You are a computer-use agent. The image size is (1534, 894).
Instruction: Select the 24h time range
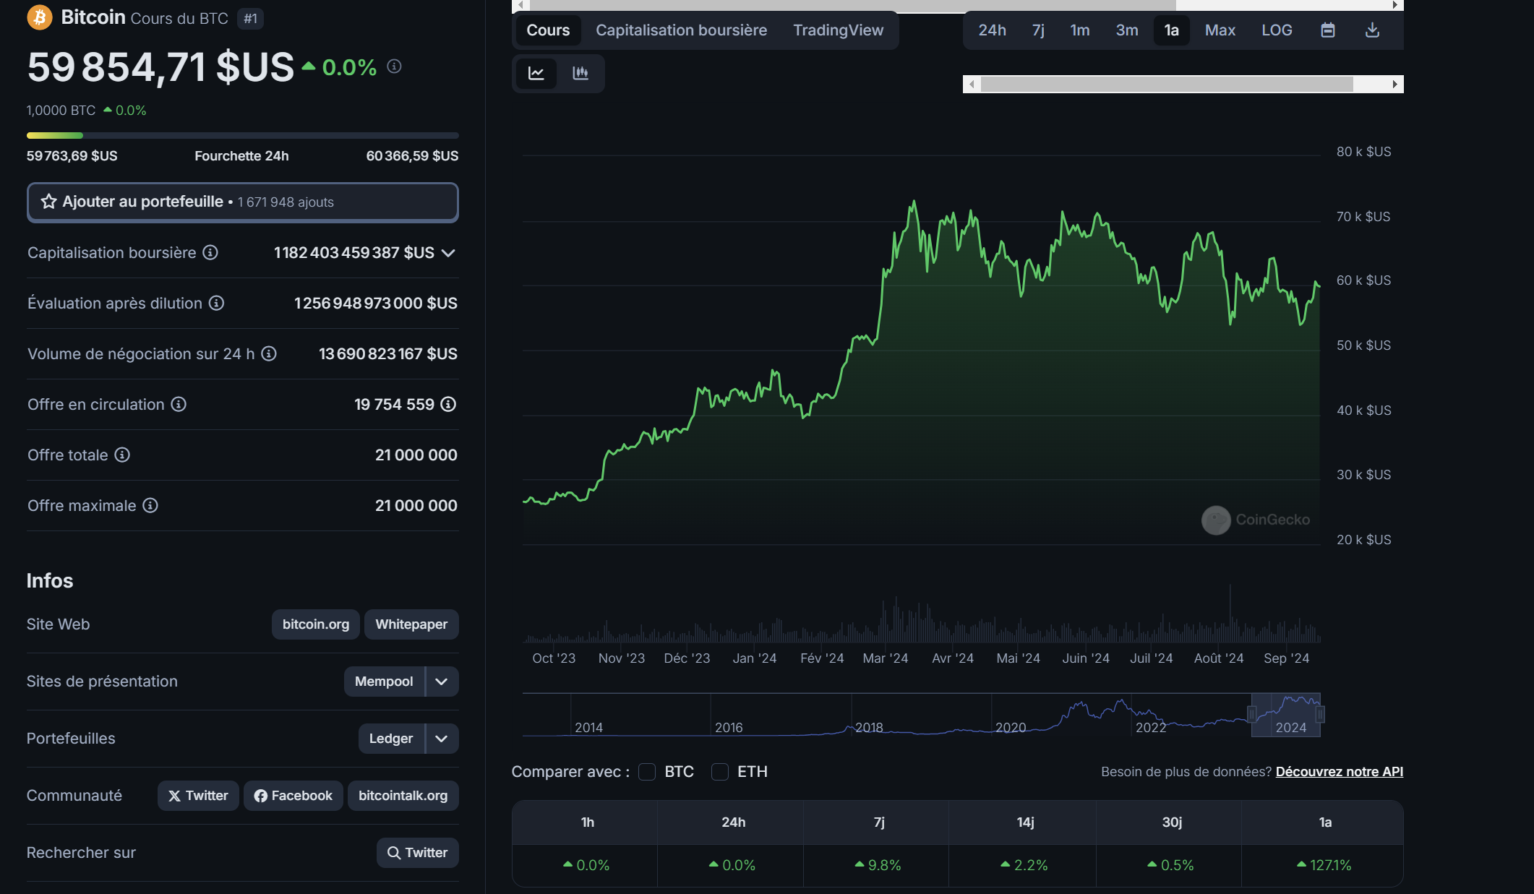pos(992,30)
